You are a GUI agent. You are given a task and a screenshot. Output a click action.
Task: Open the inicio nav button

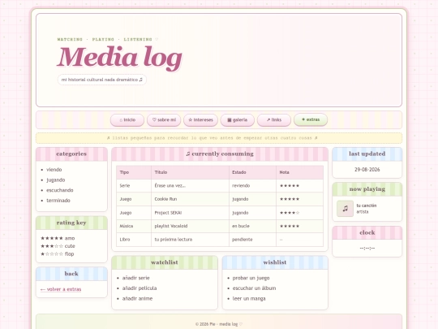point(127,120)
